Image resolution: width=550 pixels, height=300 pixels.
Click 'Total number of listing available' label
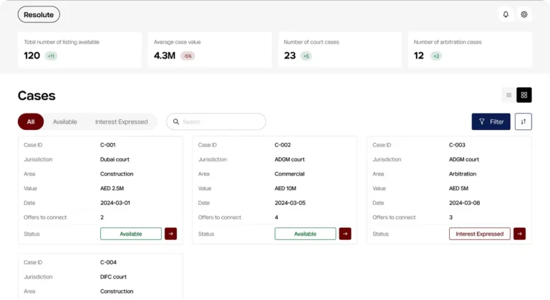(62, 42)
